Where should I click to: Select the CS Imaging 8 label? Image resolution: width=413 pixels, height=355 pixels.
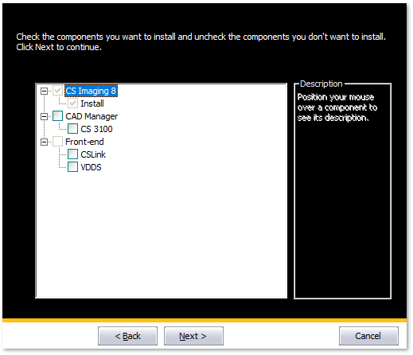(x=91, y=91)
